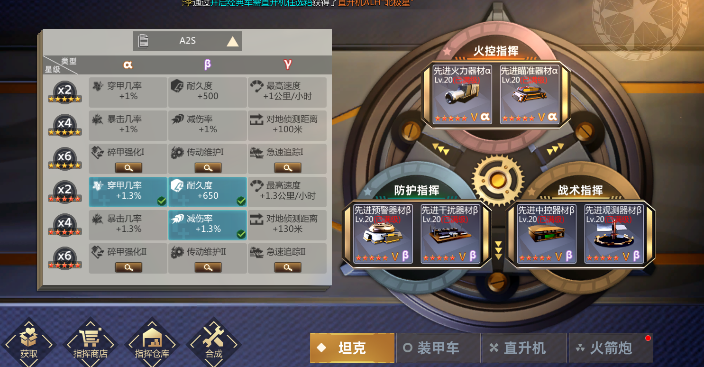
Task: Select the 先进预警器材β equipment card
Action: pos(383,234)
